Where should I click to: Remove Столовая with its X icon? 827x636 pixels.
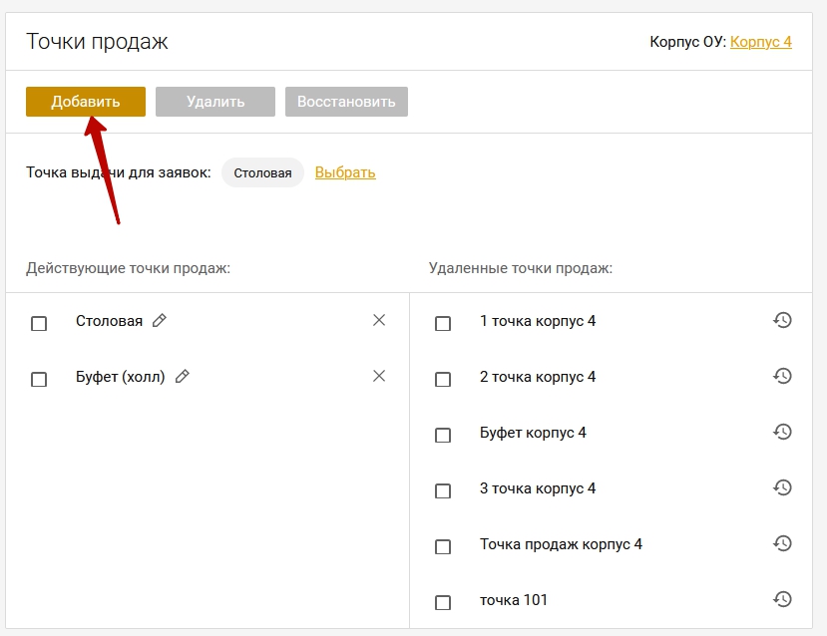pos(379,320)
